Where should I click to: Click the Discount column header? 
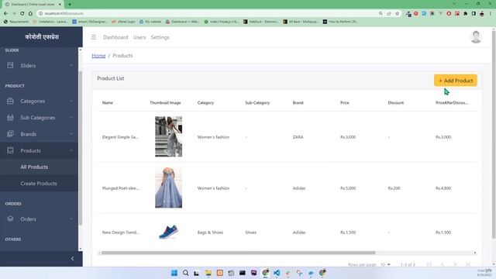(396, 102)
